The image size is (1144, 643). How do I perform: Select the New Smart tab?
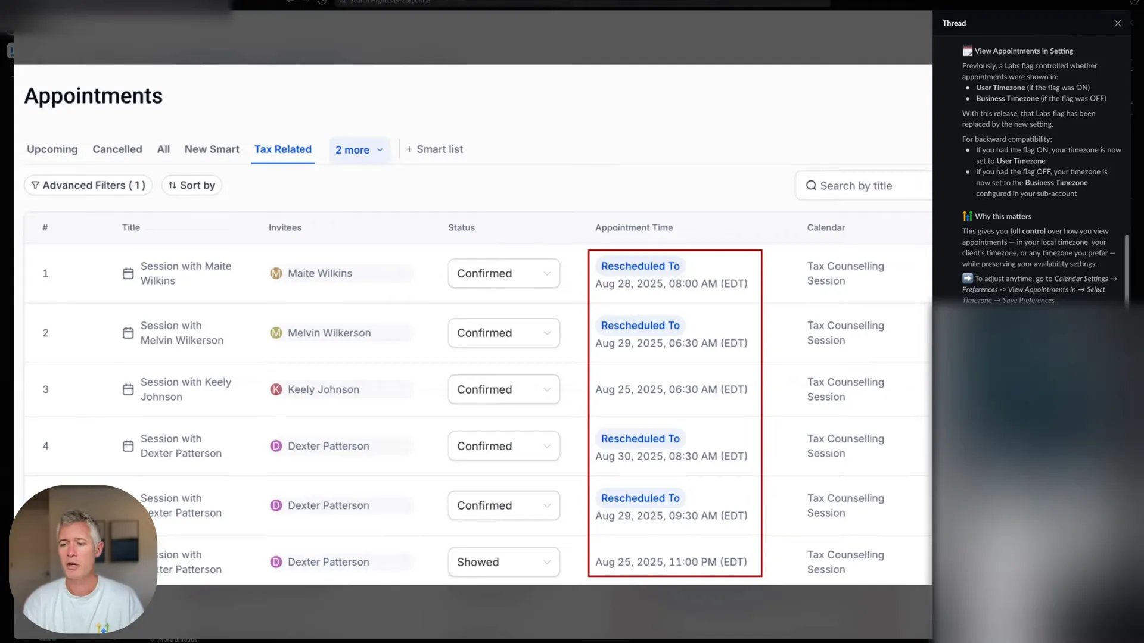(212, 149)
